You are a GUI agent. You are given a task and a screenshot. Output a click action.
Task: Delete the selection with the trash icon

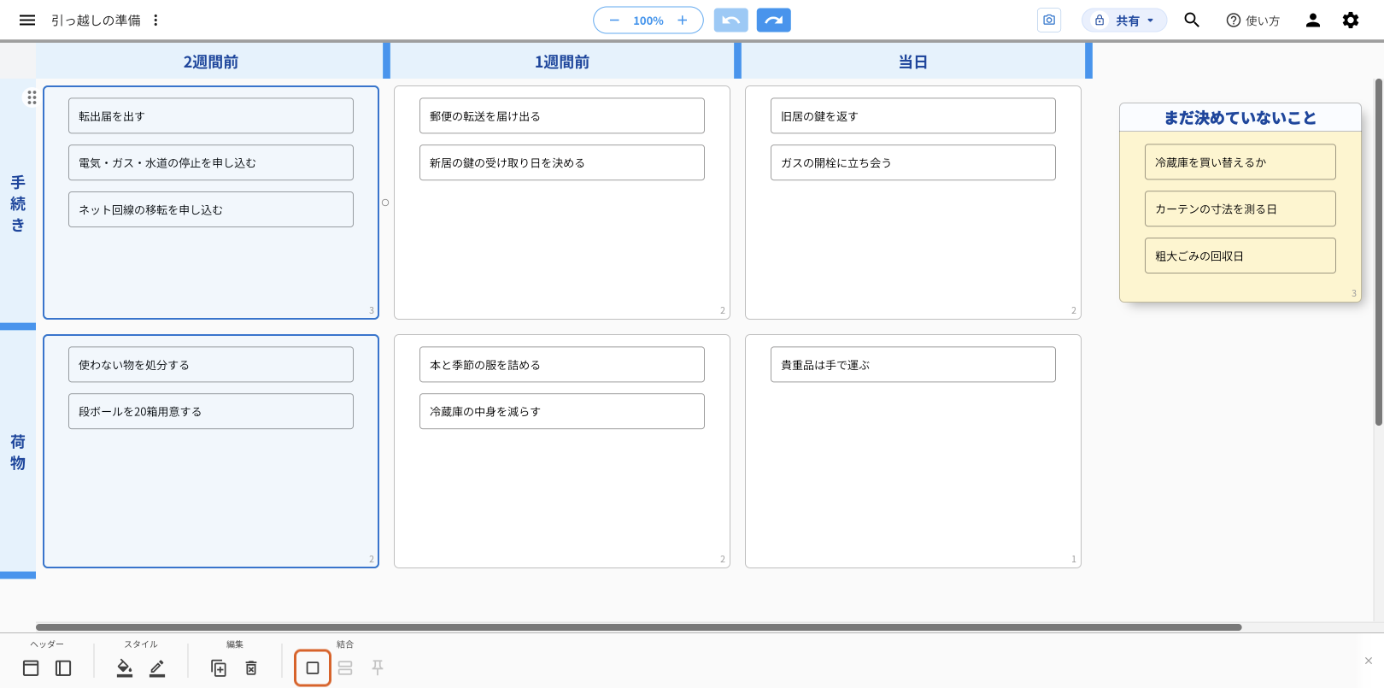click(251, 668)
